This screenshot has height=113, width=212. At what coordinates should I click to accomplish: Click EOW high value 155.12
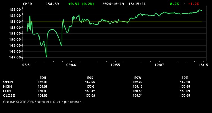click(x=138, y=86)
